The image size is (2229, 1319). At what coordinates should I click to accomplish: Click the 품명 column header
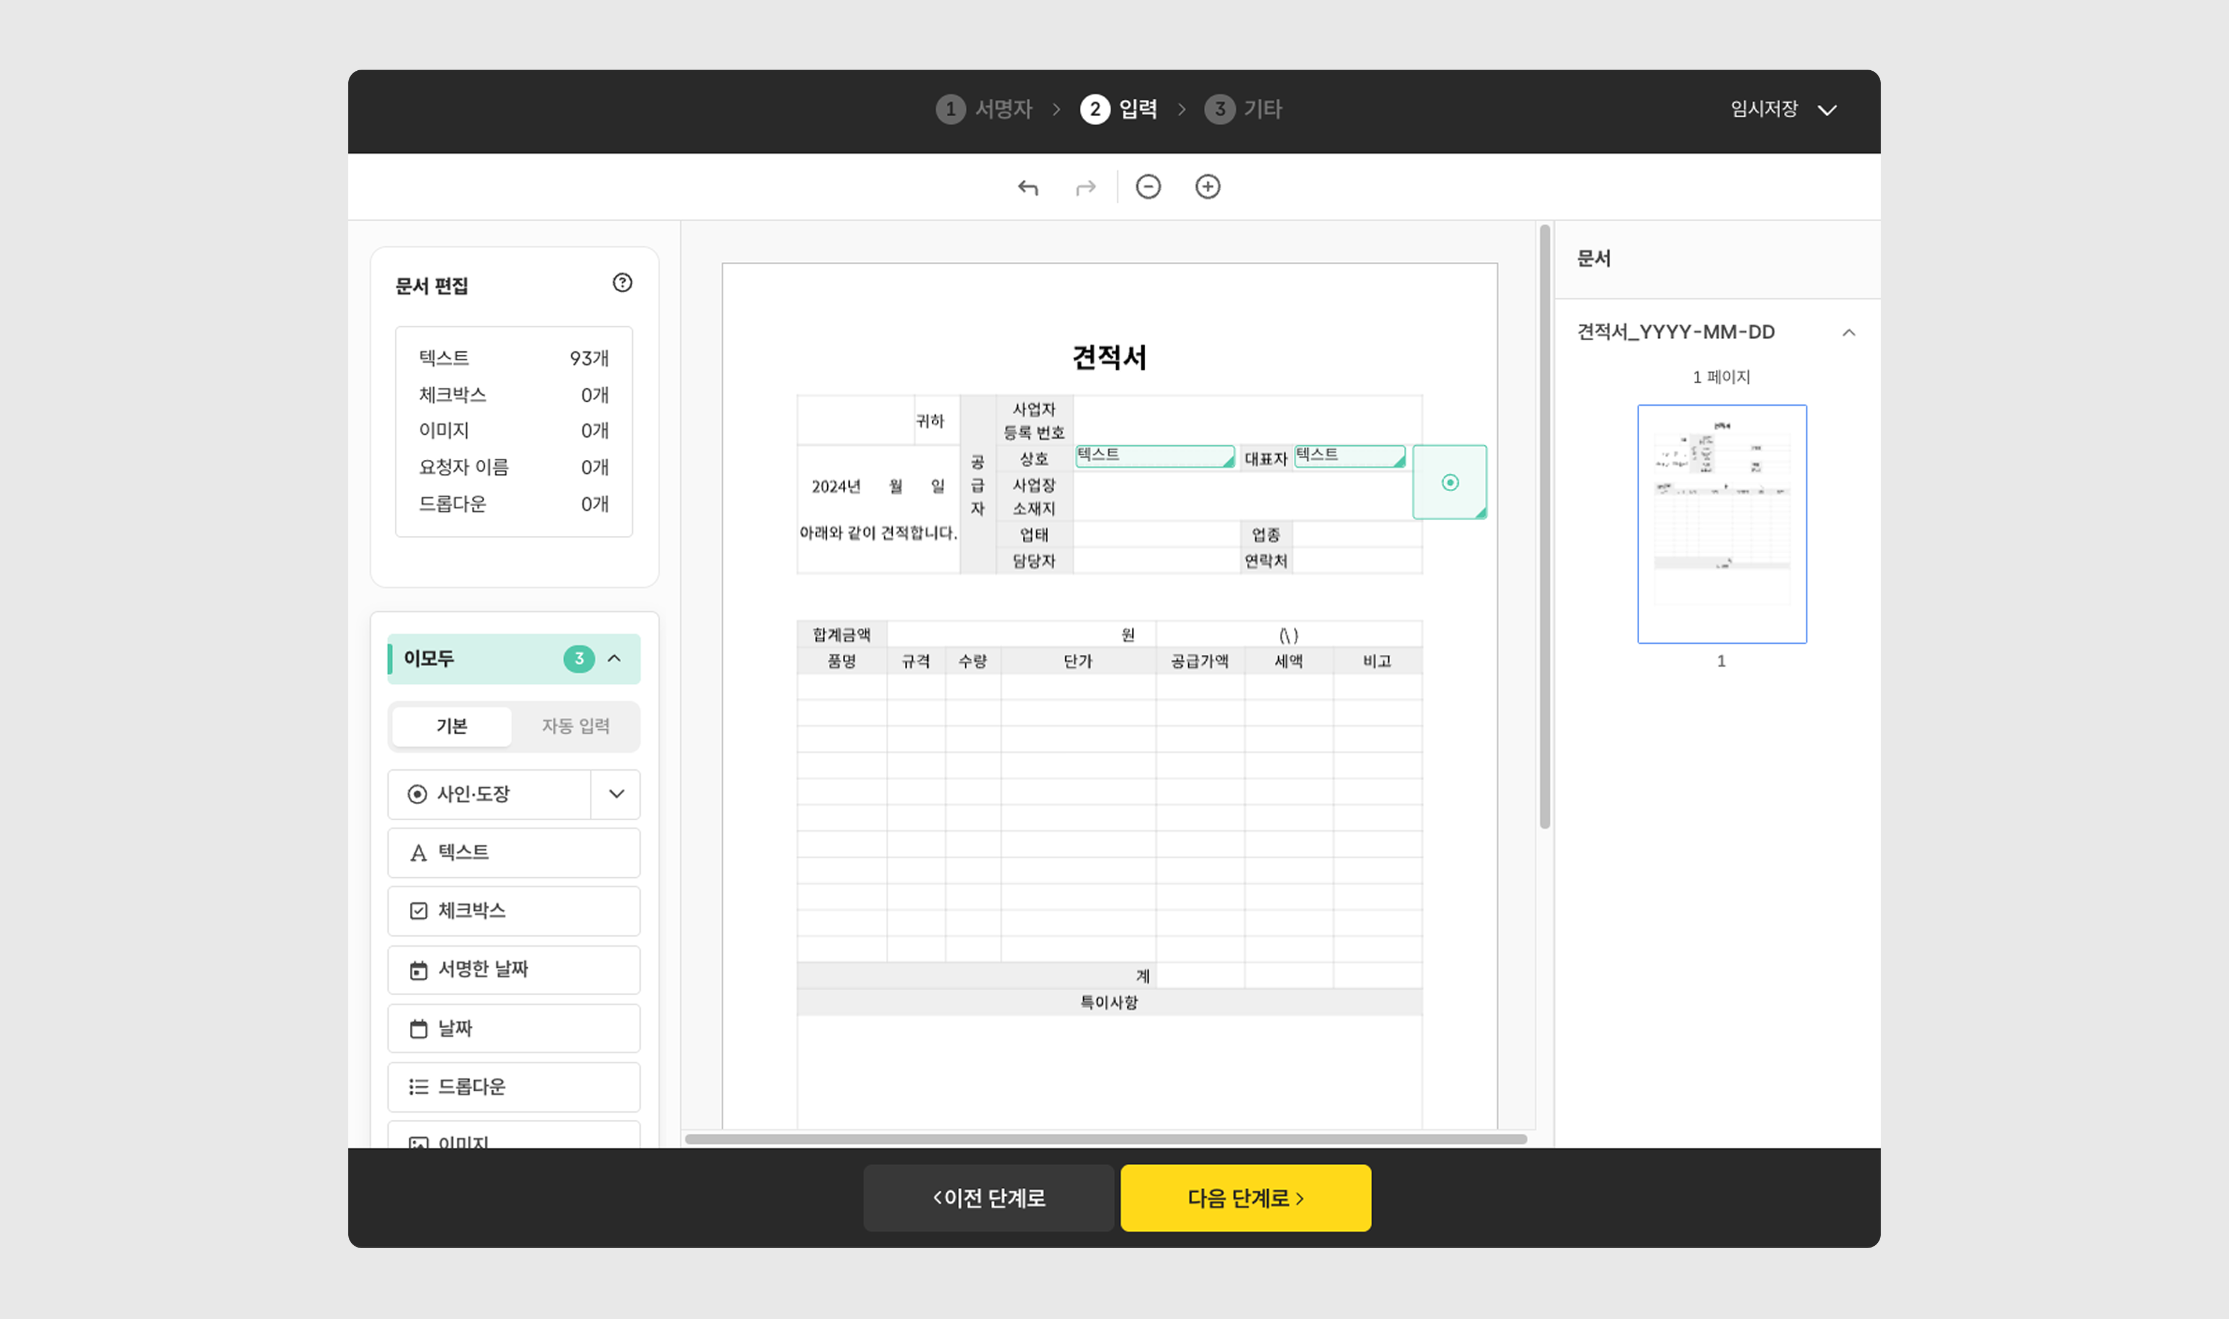(841, 661)
